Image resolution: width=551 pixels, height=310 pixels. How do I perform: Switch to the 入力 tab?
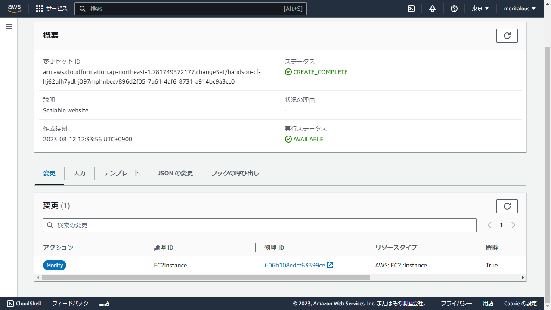[80, 173]
